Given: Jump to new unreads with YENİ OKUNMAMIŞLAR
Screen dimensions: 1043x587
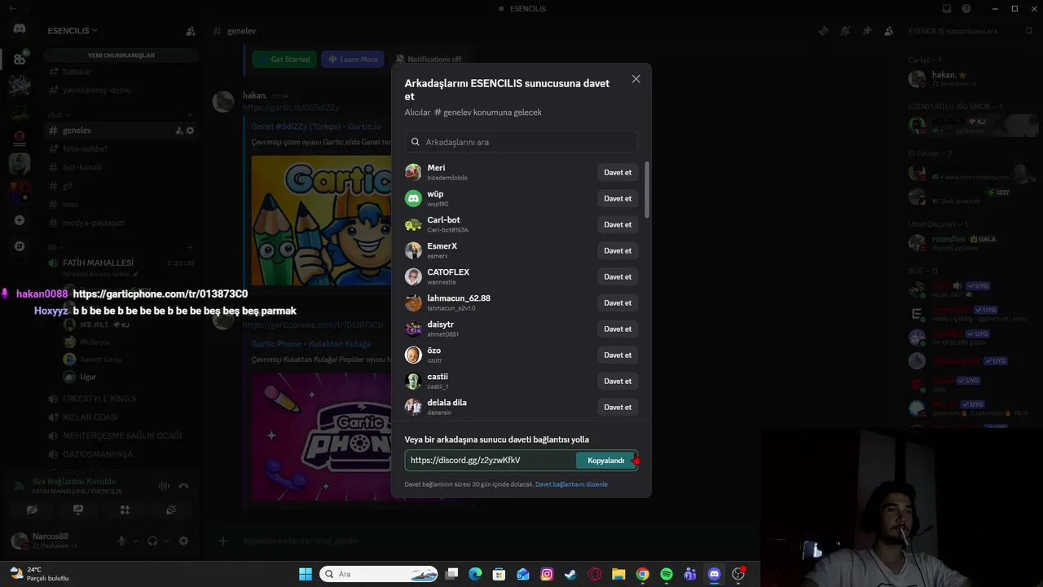Looking at the screenshot, I should pos(121,55).
